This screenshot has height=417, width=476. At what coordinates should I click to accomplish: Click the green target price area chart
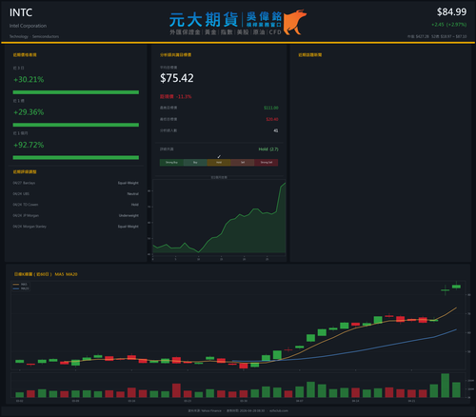(219, 218)
